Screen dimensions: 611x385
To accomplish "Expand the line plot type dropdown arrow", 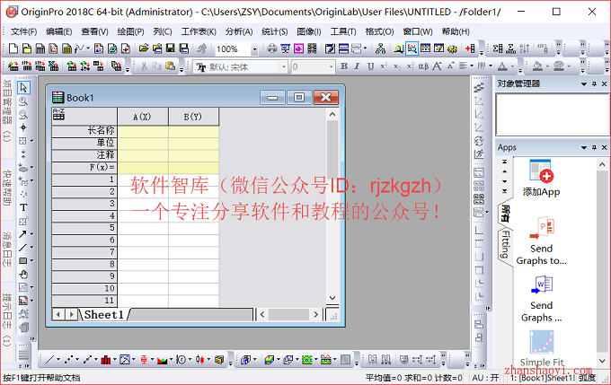I will click(x=58, y=360).
